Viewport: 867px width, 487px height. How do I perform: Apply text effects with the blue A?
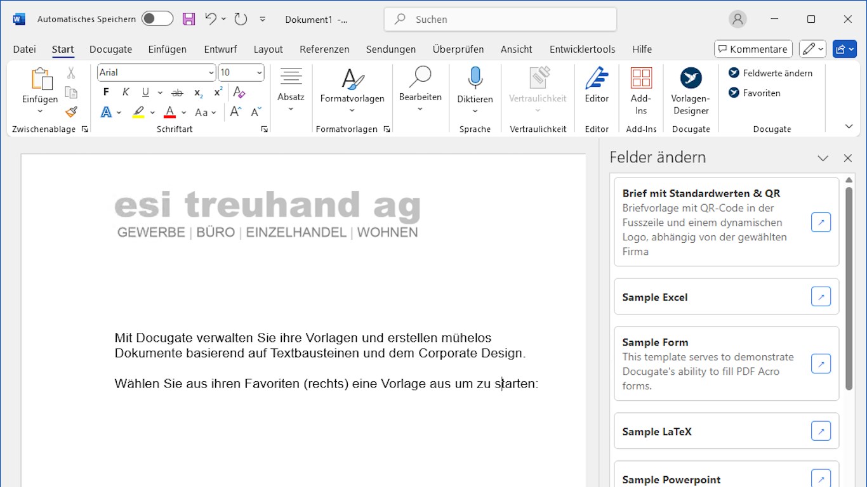tap(106, 112)
